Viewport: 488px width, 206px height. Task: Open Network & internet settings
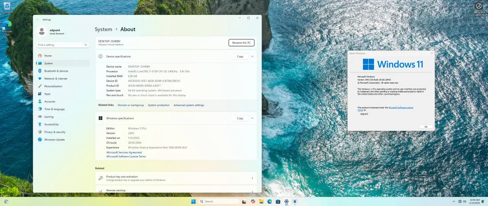point(63,79)
